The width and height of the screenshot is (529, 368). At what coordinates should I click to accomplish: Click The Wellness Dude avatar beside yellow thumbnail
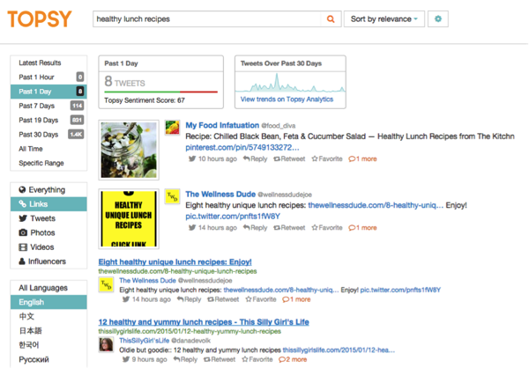pyautogui.click(x=172, y=197)
